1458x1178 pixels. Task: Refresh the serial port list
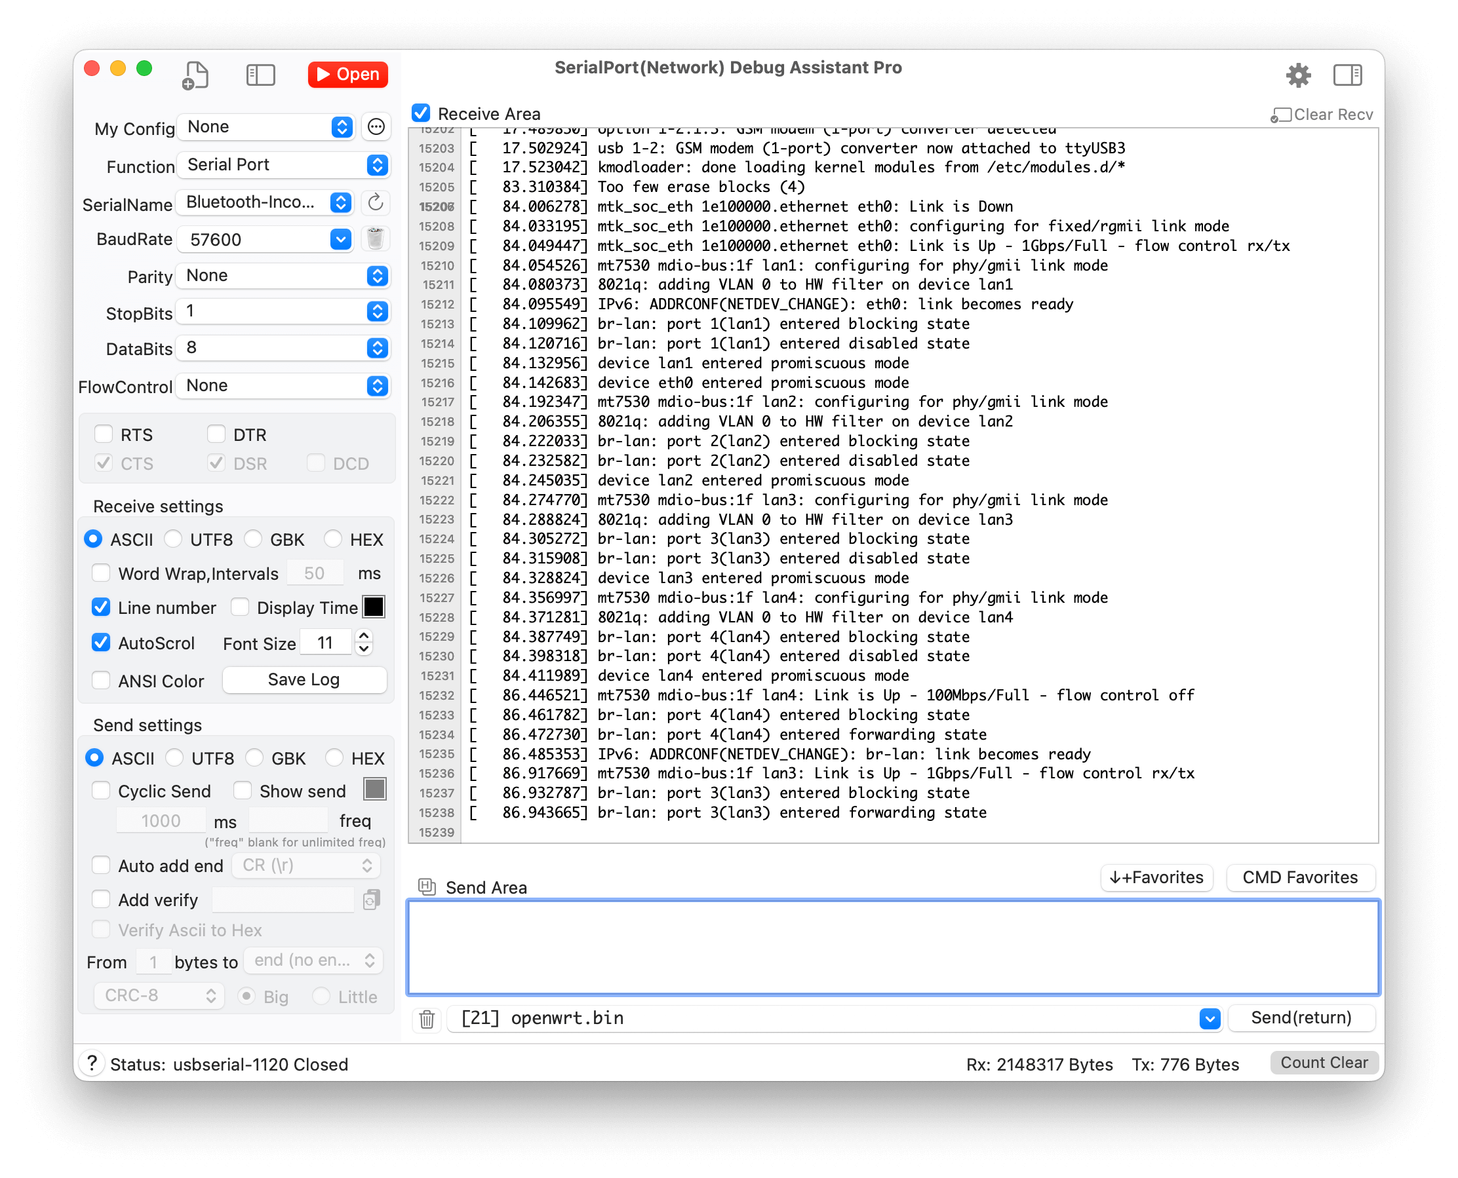pyautogui.click(x=376, y=202)
